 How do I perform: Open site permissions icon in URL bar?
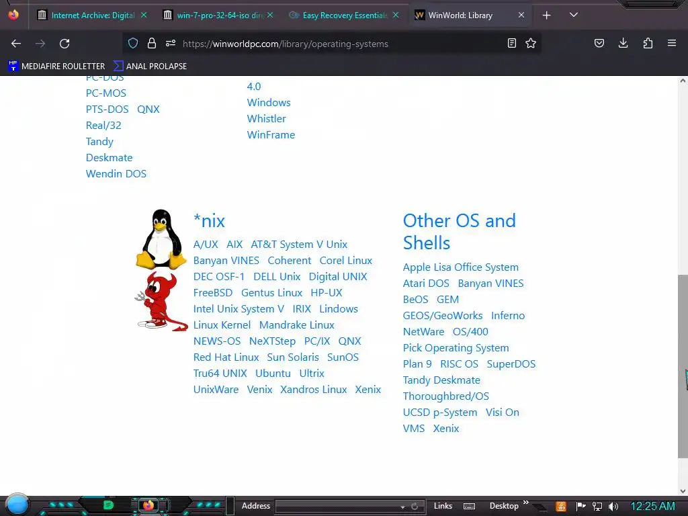[x=171, y=44]
